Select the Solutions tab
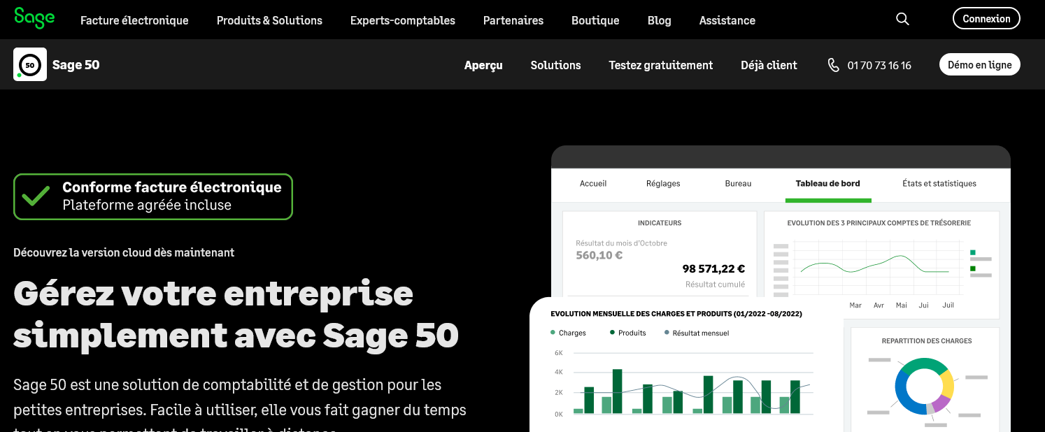Viewport: 1045px width, 432px height. [555, 65]
